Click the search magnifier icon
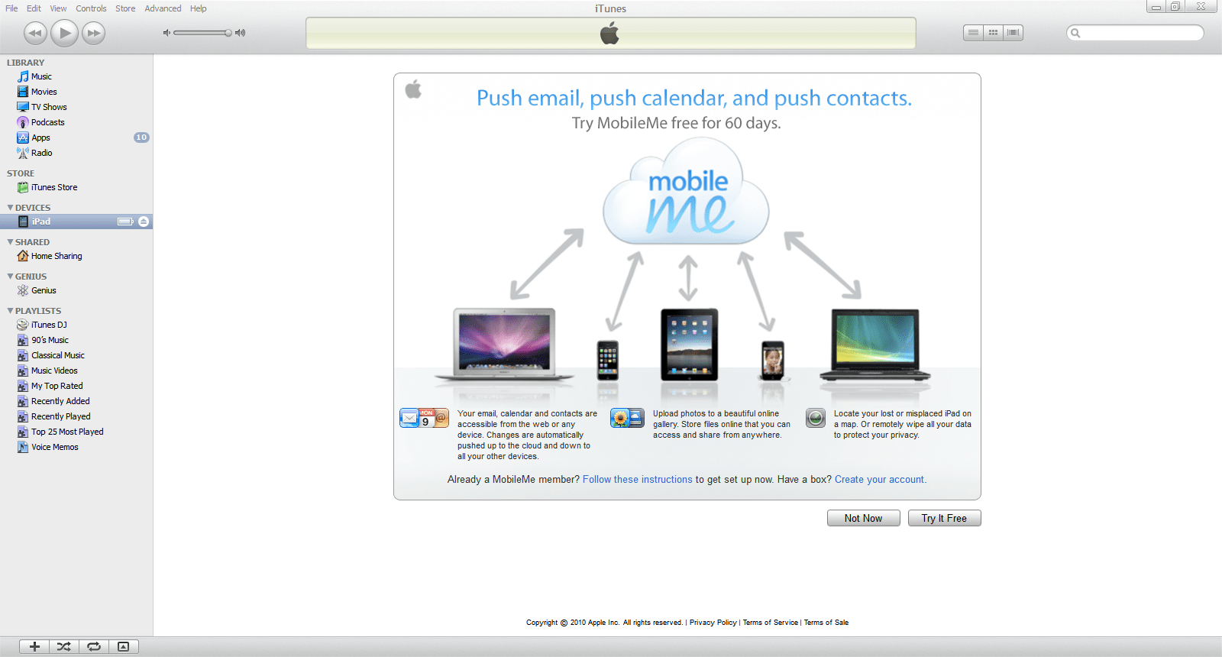The height and width of the screenshot is (657, 1222). [1075, 33]
